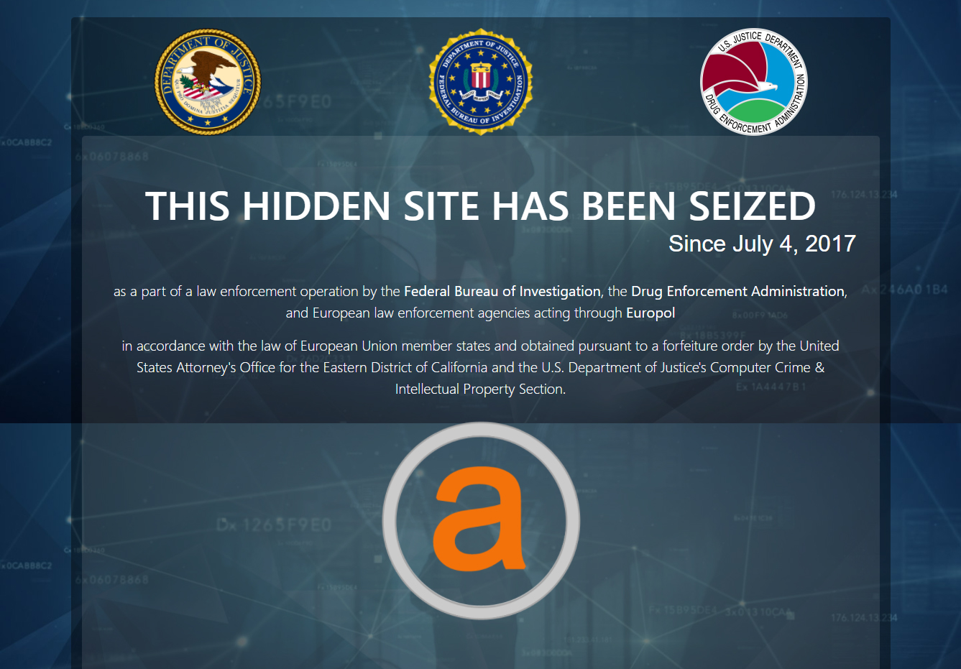This screenshot has height=669, width=961.
Task: Click the bold 'Federal Bureau of Investigation' text
Action: (502, 291)
